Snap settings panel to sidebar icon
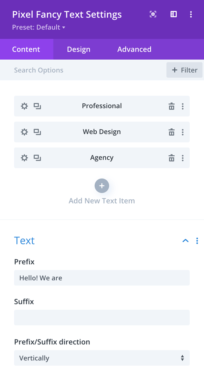The image size is (204, 380). 173,14
